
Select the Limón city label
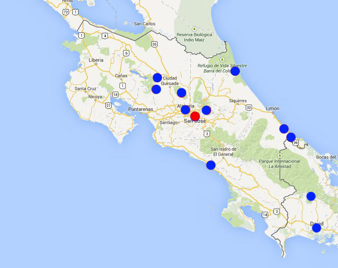click(x=272, y=108)
